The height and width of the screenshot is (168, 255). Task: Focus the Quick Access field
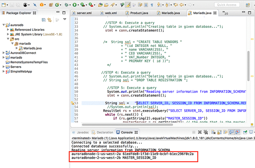[x=227, y=5]
